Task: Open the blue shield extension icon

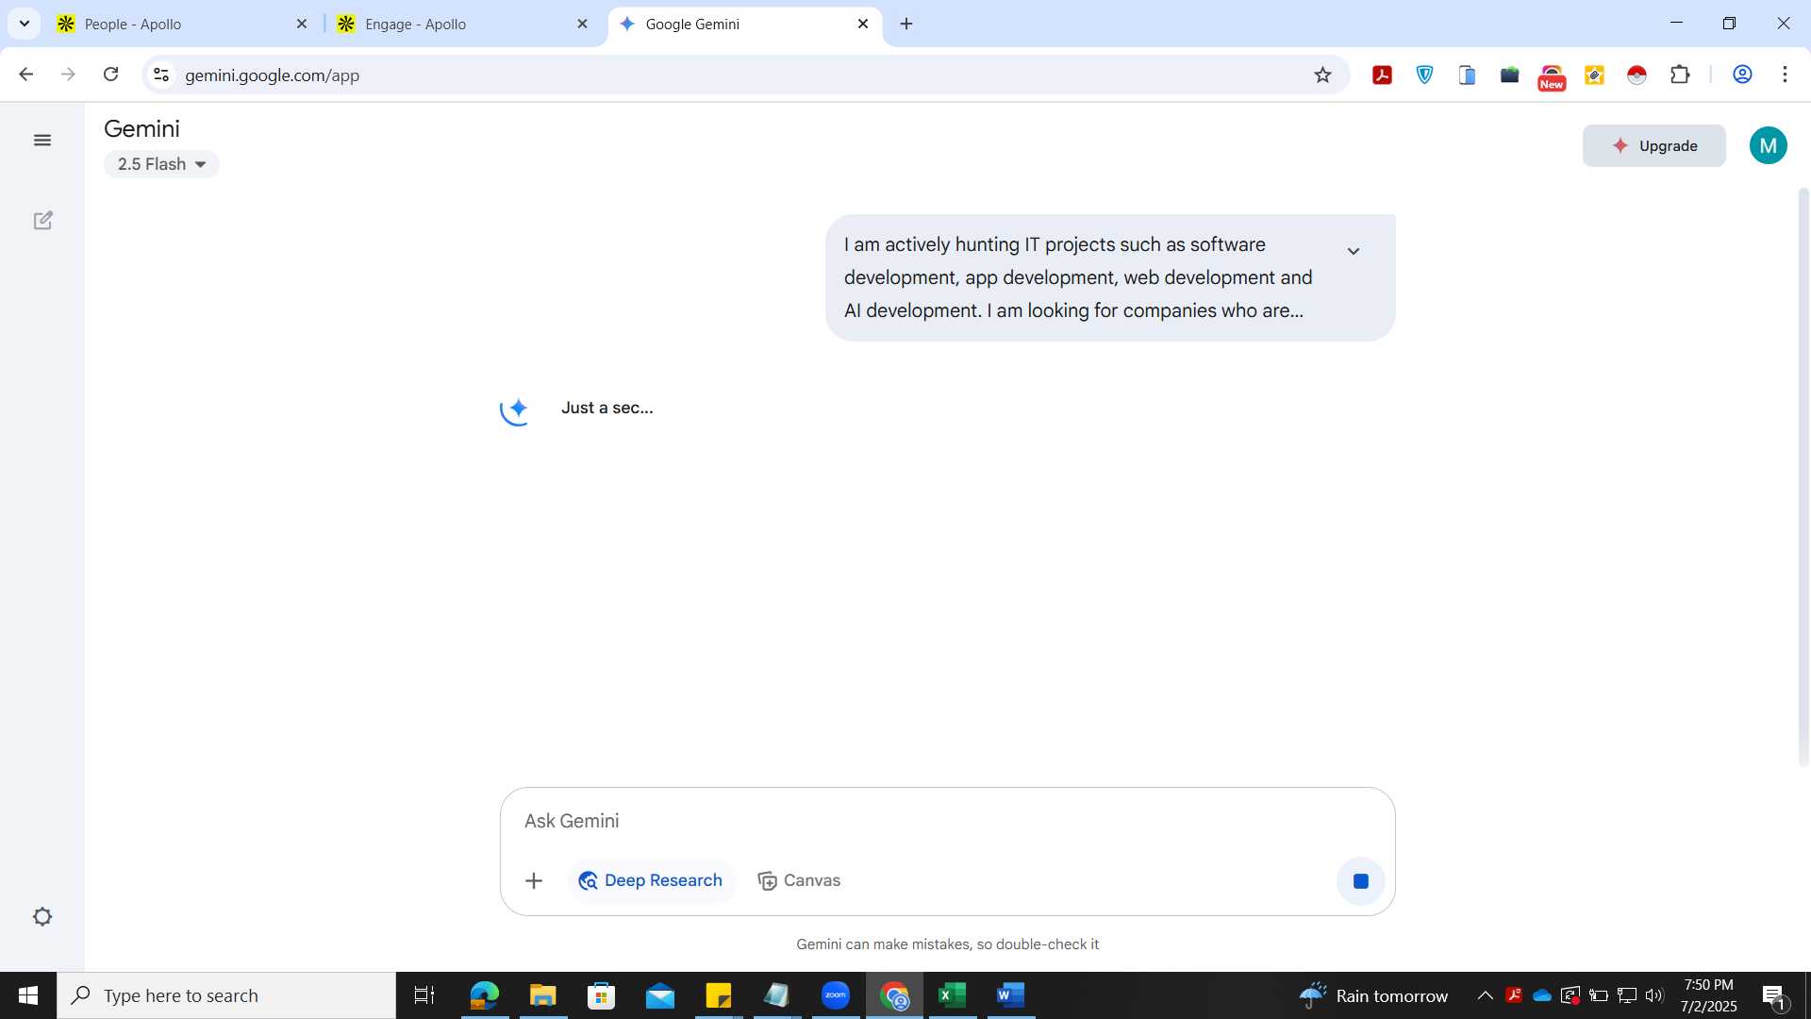Action: click(x=1424, y=75)
